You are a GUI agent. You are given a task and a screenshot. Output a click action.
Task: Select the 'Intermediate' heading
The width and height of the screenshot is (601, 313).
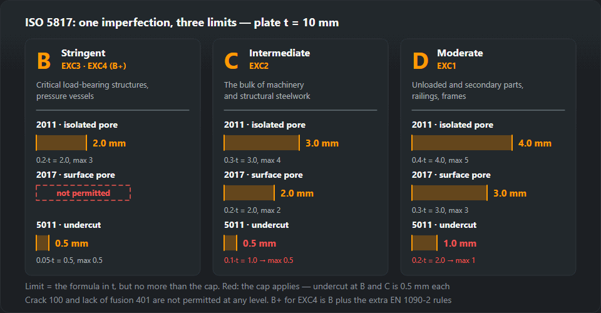tap(279, 53)
